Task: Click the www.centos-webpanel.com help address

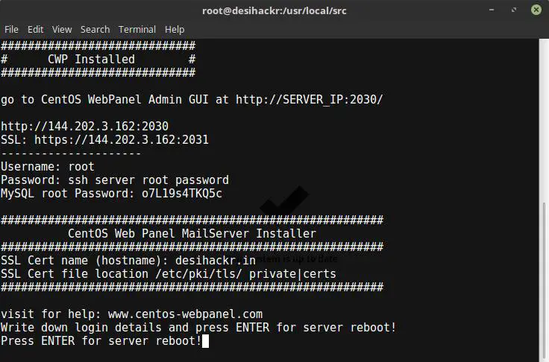Action: point(185,314)
